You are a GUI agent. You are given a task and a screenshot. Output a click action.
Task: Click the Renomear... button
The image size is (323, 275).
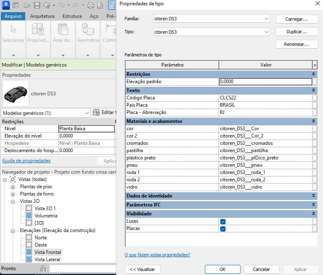pyautogui.click(x=297, y=44)
